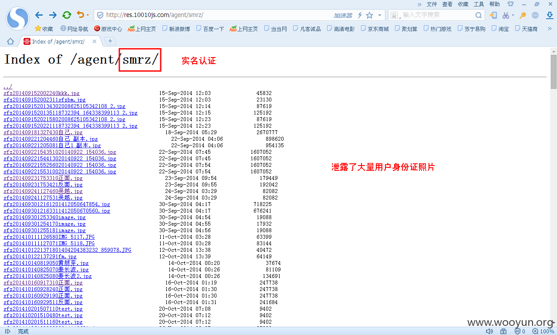Open the 游戏中心 bookmark
Screen dimensions: 557x335
108,29
